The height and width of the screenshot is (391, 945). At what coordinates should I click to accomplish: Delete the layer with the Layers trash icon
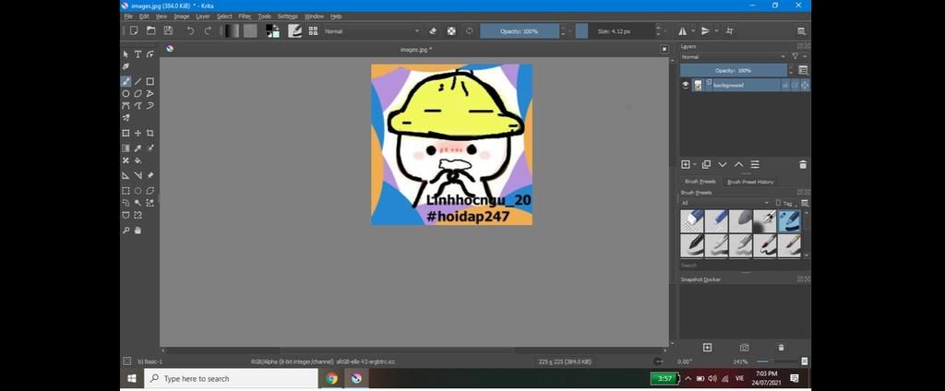click(x=803, y=164)
